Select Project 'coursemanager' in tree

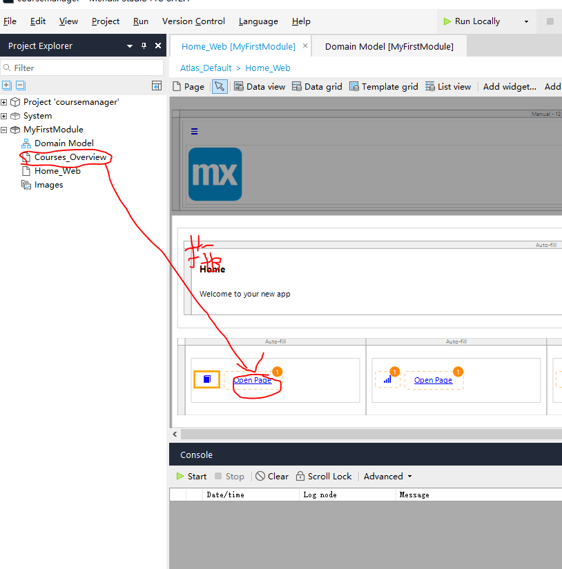[x=71, y=102]
